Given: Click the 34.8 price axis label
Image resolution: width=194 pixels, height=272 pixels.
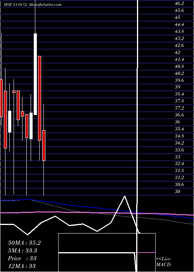Looking at the screenshot, I should (179, 136).
